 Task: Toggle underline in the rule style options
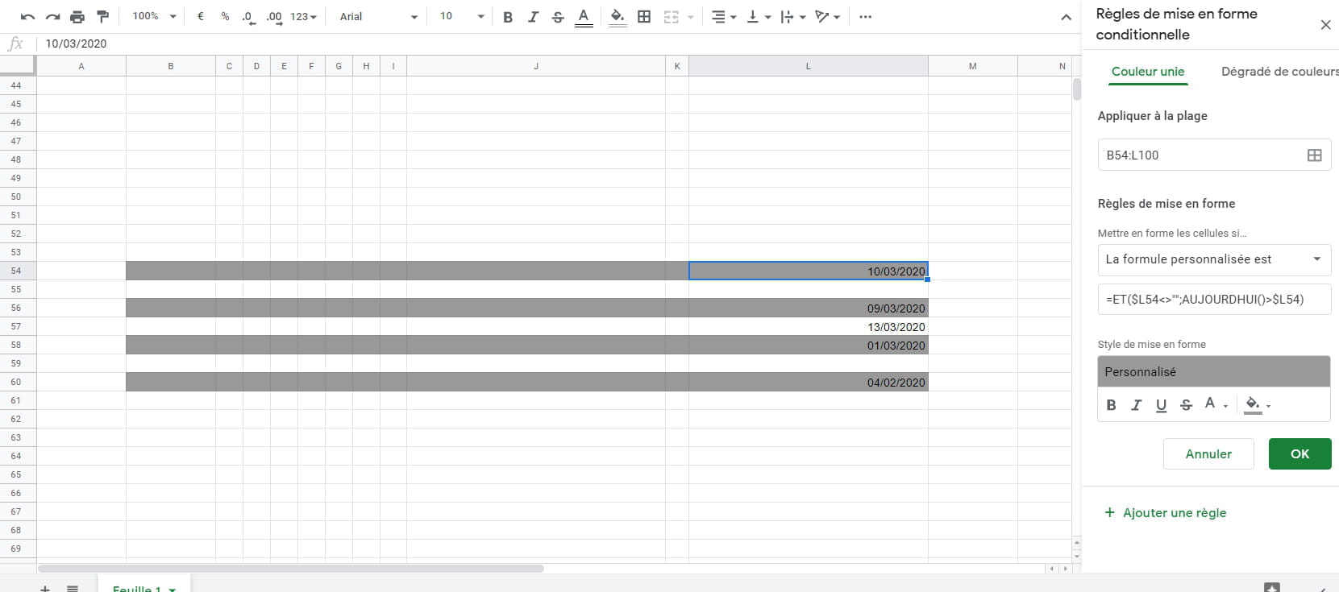[x=1161, y=405]
